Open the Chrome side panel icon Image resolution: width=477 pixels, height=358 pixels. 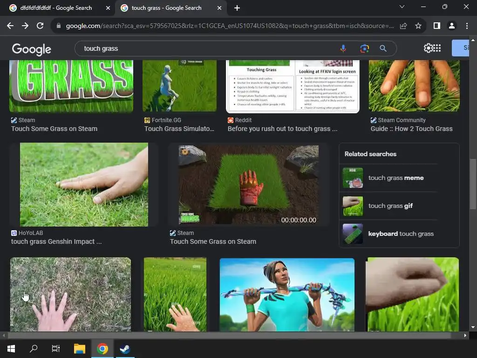[437, 26]
